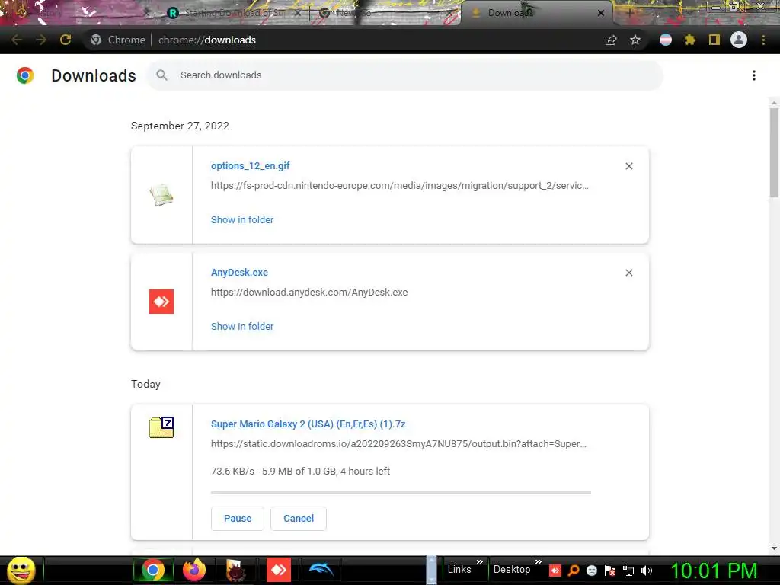Click the striped flag extension icon
780x585 pixels.
point(666,40)
